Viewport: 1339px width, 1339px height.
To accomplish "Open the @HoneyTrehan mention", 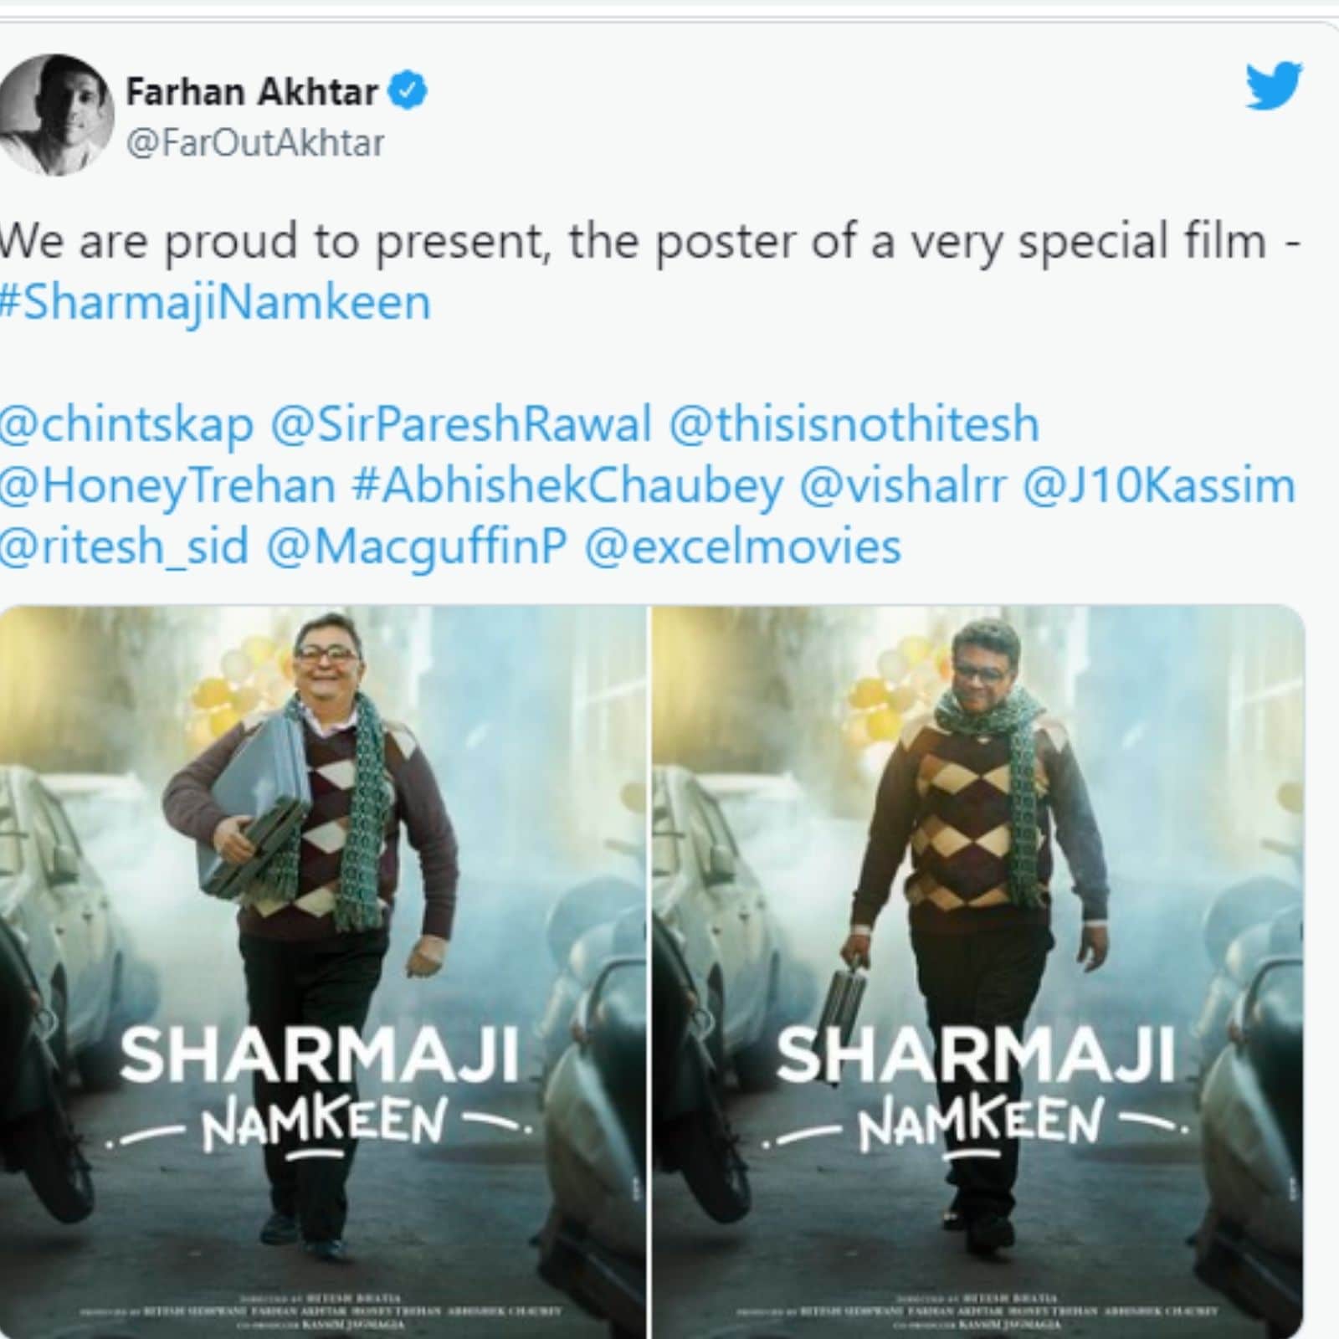I will (x=167, y=486).
